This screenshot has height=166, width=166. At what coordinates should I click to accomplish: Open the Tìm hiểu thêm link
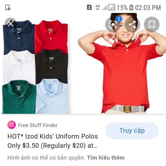pyautogui.click(x=106, y=157)
